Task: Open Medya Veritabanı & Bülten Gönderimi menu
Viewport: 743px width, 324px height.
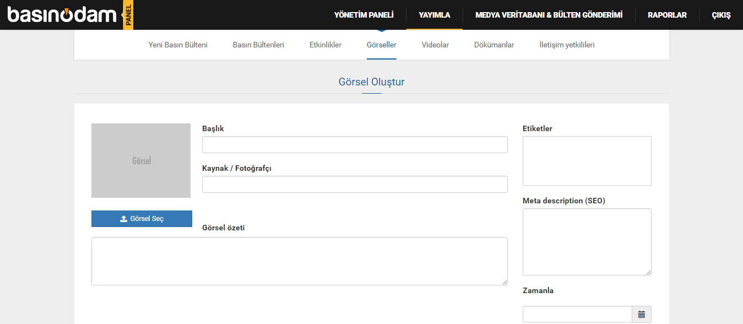Action: coord(549,15)
